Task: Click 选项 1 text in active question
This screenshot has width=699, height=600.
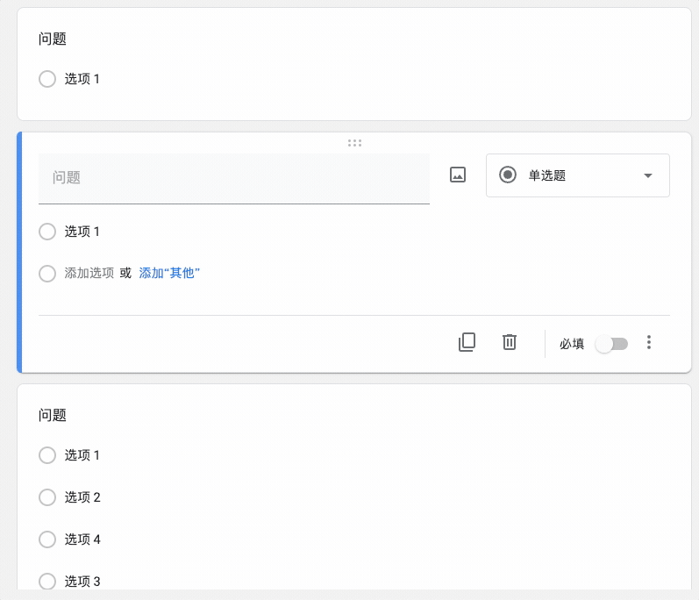Action: pyautogui.click(x=82, y=232)
